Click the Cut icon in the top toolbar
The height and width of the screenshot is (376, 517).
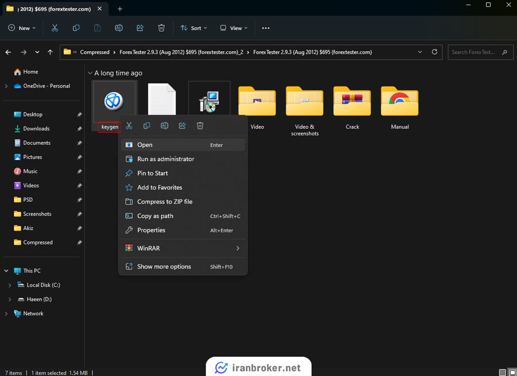click(55, 28)
